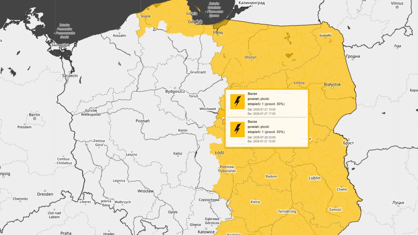
Task: Click the Piotrków Trybunalski label
Action: point(227,169)
